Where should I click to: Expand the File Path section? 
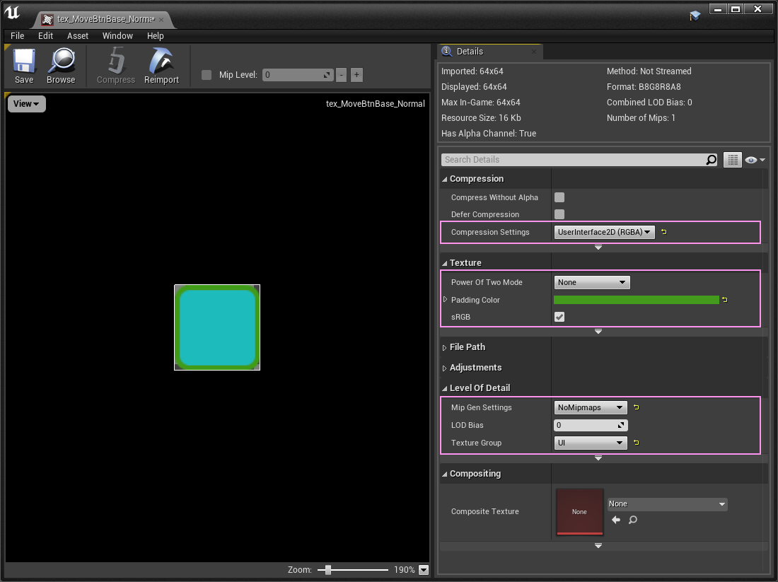445,347
